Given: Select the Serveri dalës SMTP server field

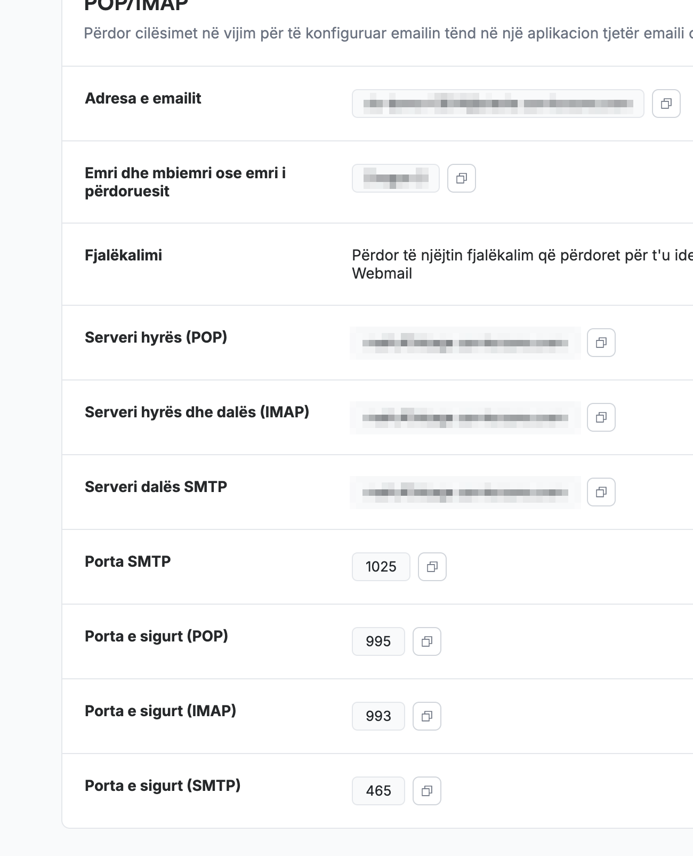Looking at the screenshot, I should tap(465, 492).
